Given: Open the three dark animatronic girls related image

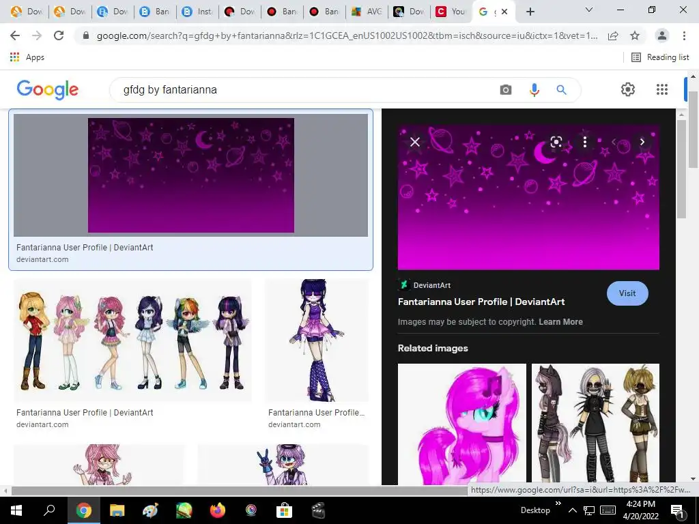Looking at the screenshot, I should tap(595, 423).
